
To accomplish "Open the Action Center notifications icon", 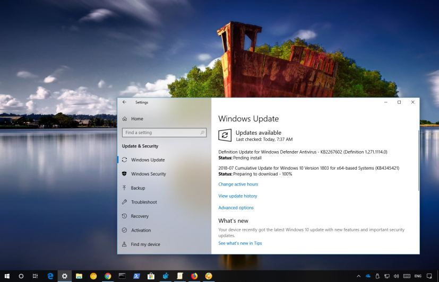I will pos(429,276).
